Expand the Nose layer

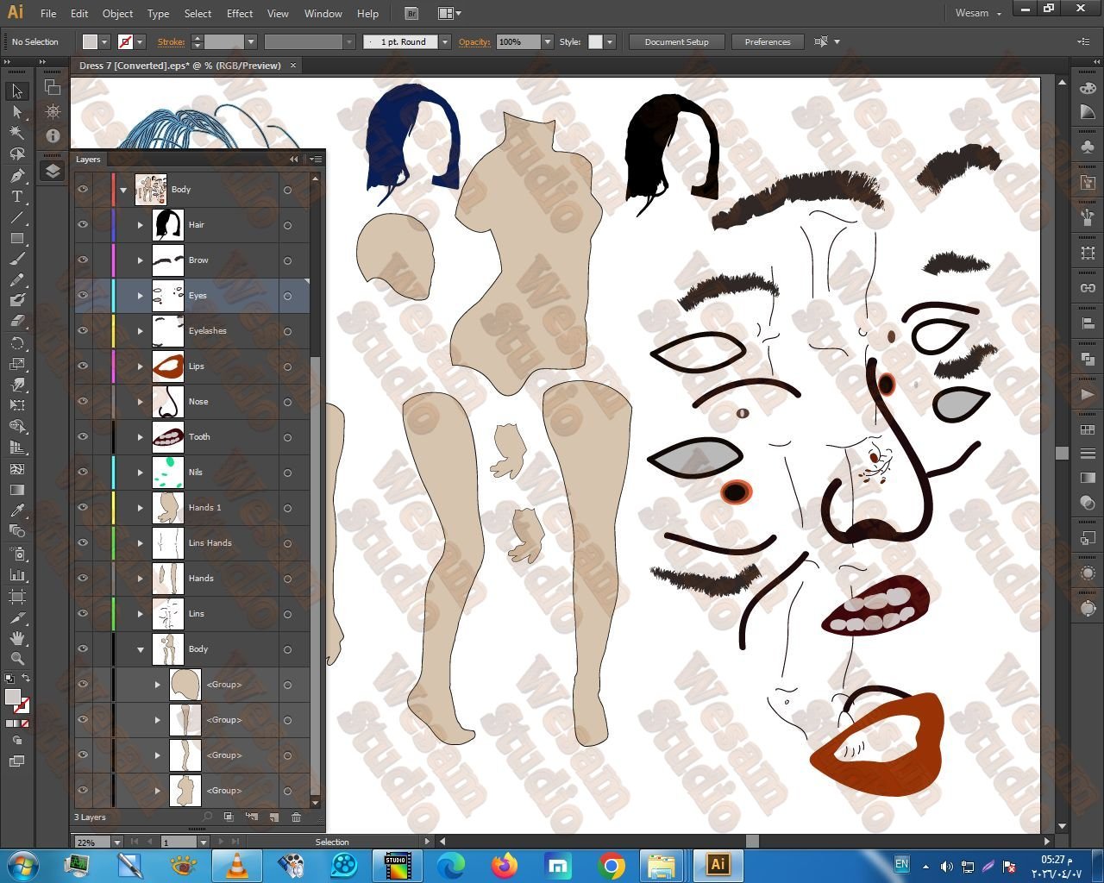pos(141,402)
